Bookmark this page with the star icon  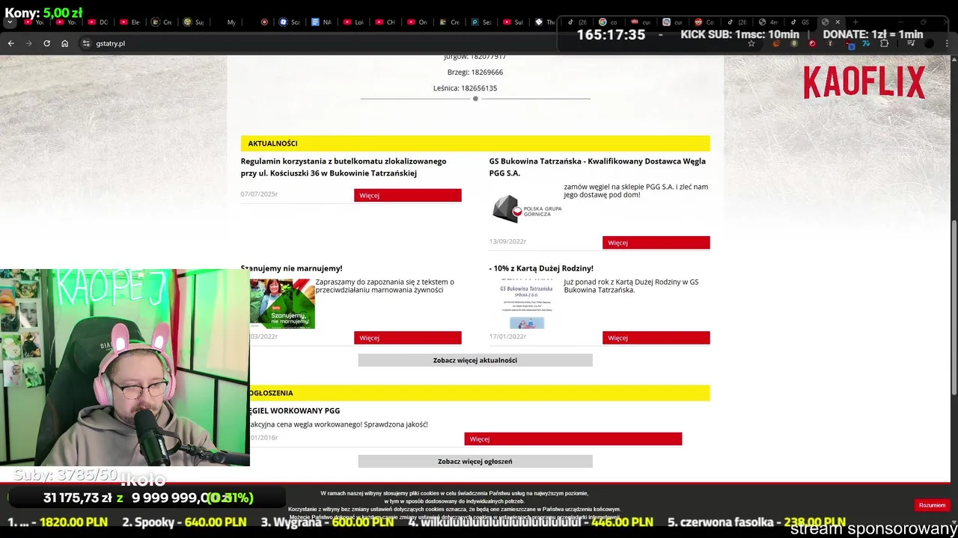pyautogui.click(x=751, y=43)
